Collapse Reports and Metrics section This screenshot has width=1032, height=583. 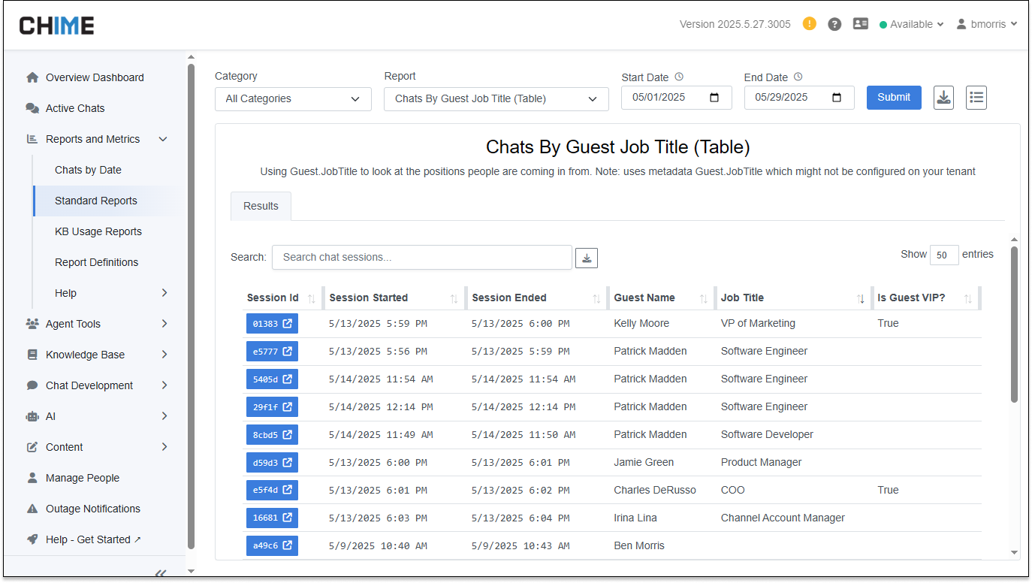click(163, 139)
